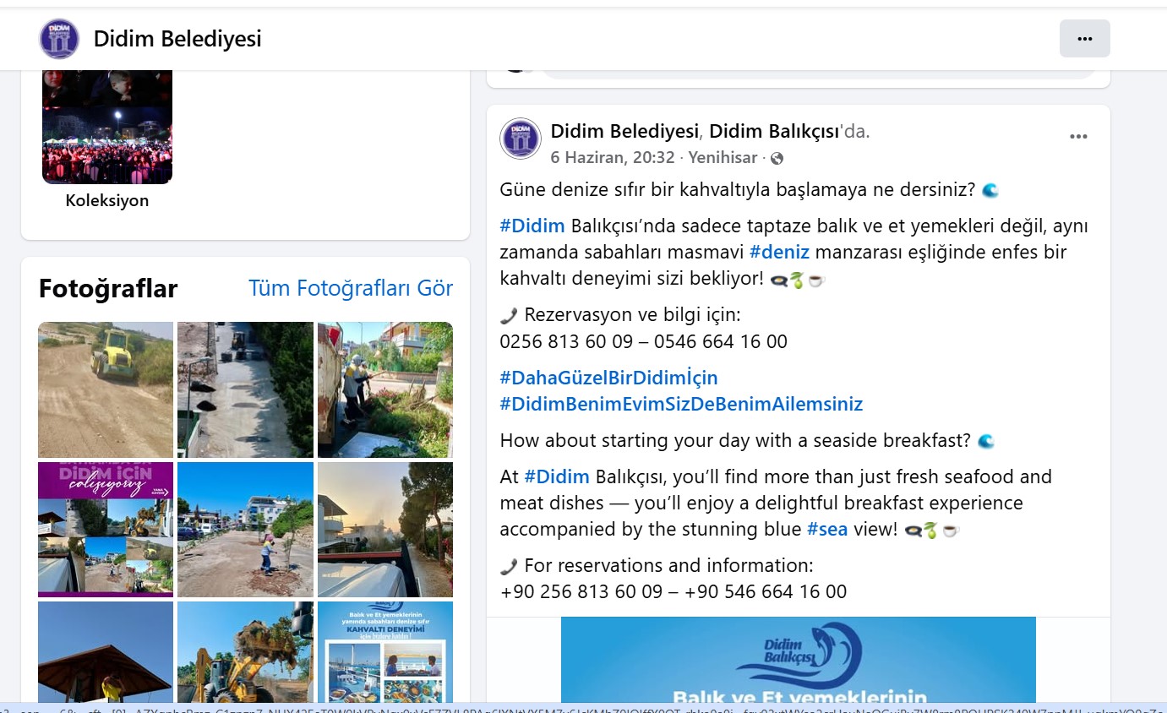Open the Koleksiyon concert crowd thumbnail
This screenshot has height=713, width=1167.
point(107,127)
